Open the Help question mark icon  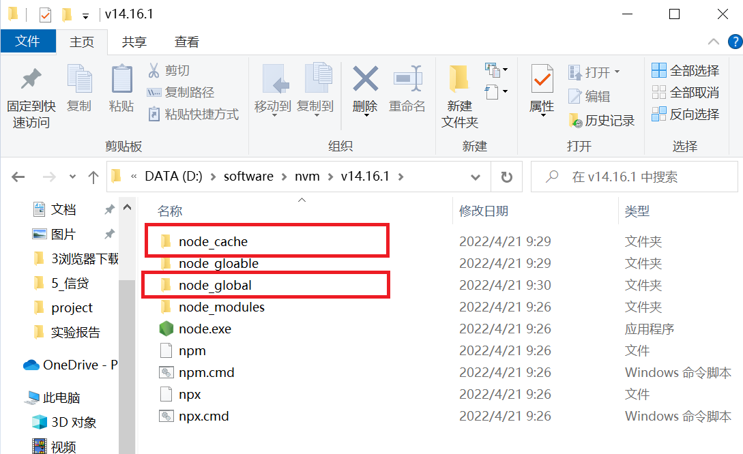[735, 42]
